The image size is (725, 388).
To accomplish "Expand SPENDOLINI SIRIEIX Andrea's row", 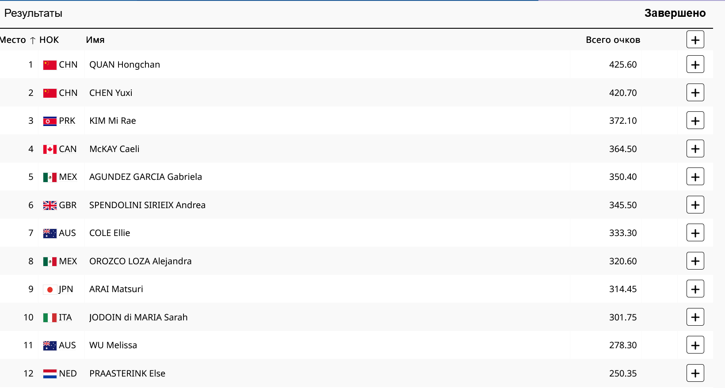I will (x=695, y=205).
